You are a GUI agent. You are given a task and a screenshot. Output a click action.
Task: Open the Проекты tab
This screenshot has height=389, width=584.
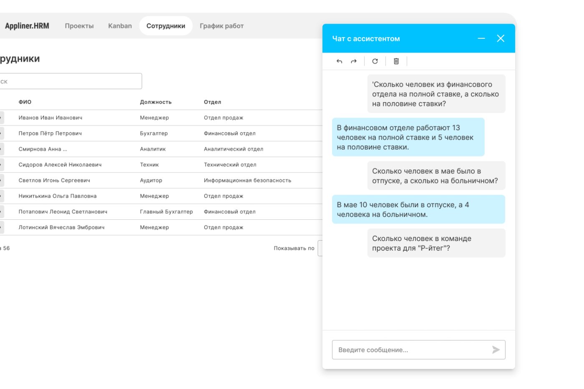pos(79,26)
